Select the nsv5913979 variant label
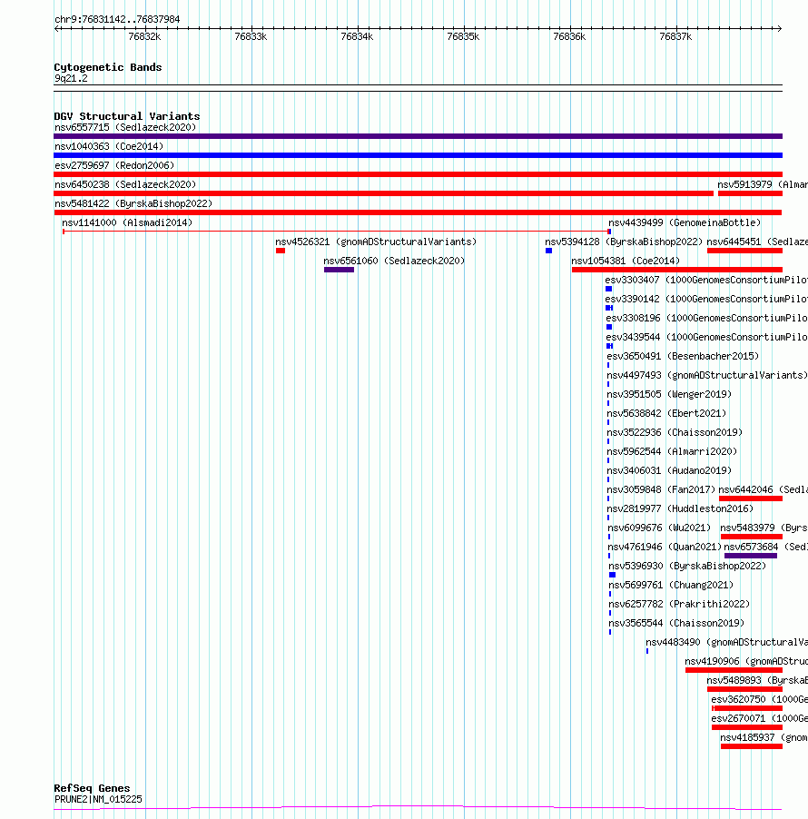The image size is (808, 819). 763,184
